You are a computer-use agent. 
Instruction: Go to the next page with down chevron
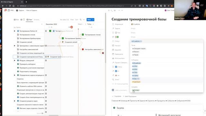point(122,10)
